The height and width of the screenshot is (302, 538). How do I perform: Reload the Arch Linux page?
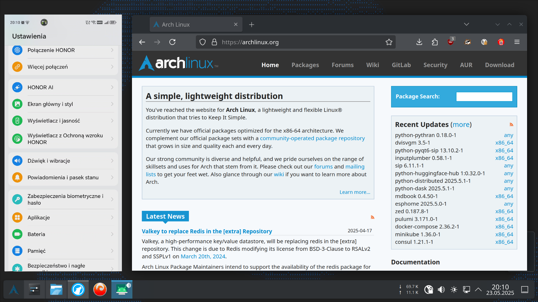172,42
